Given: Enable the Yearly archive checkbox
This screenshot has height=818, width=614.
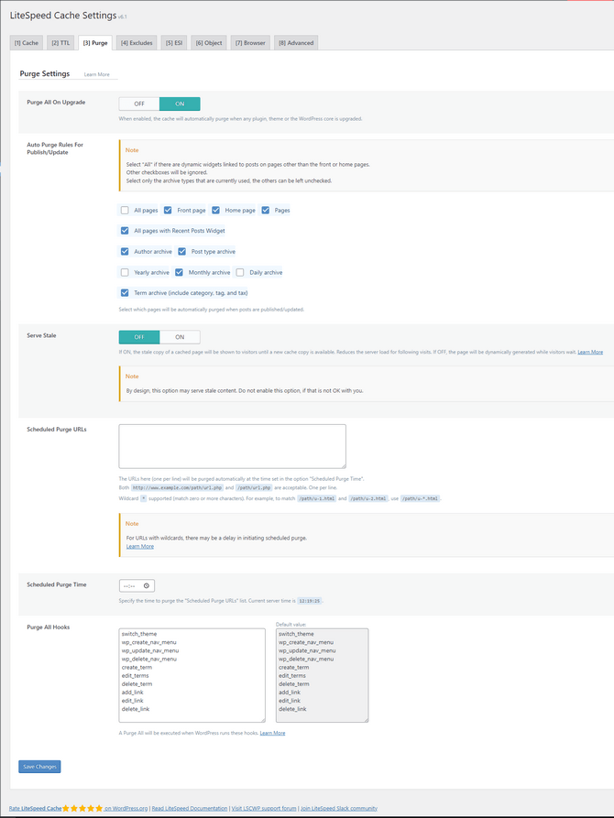Looking at the screenshot, I should click(x=125, y=272).
